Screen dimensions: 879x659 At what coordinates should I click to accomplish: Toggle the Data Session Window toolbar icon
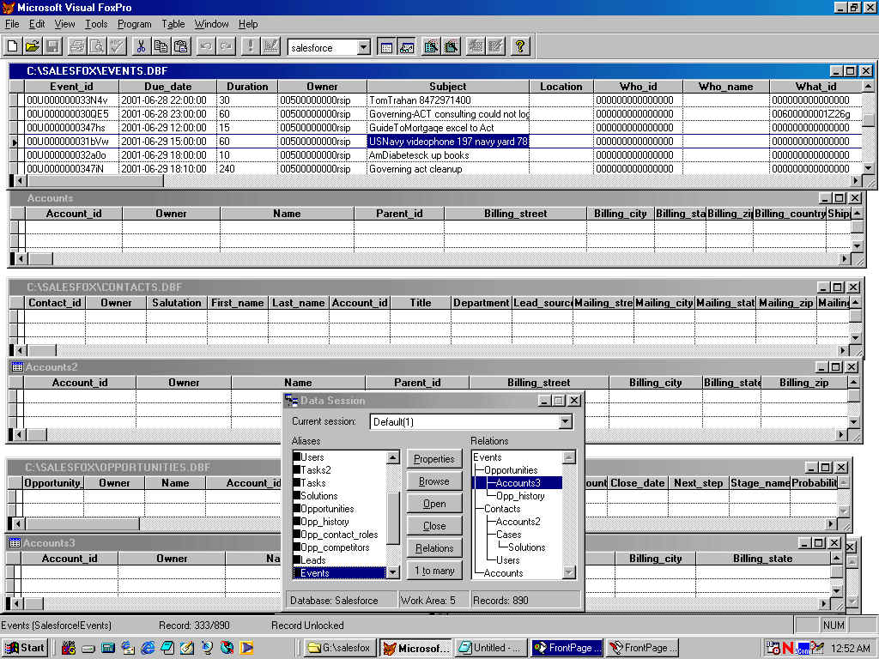click(406, 46)
